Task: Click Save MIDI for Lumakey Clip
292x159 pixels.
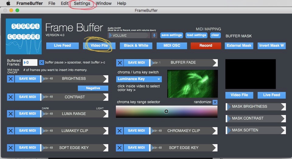Action: [x=28, y=131]
